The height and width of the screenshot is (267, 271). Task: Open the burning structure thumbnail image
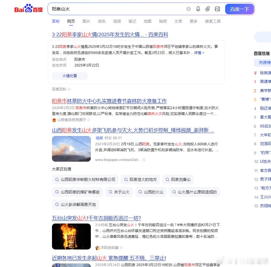[71, 236]
